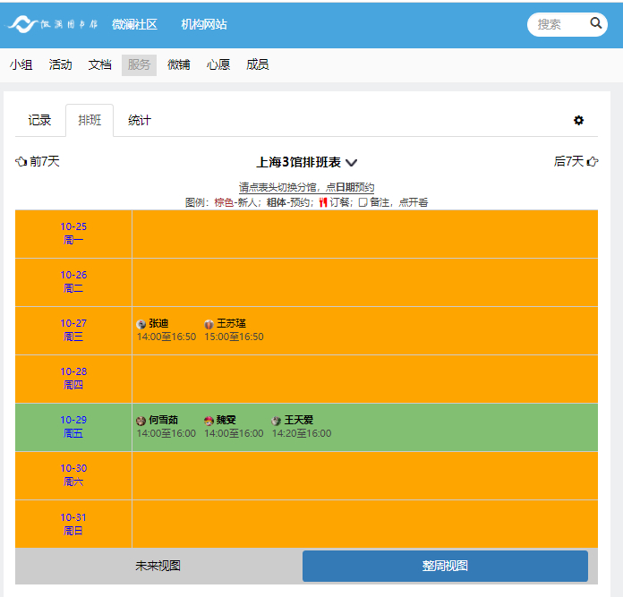Select the 未来视图 view toggle
Image resolution: width=623 pixels, height=597 pixels.
158,567
